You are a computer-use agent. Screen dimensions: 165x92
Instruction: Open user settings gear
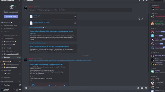coord(20,90)
